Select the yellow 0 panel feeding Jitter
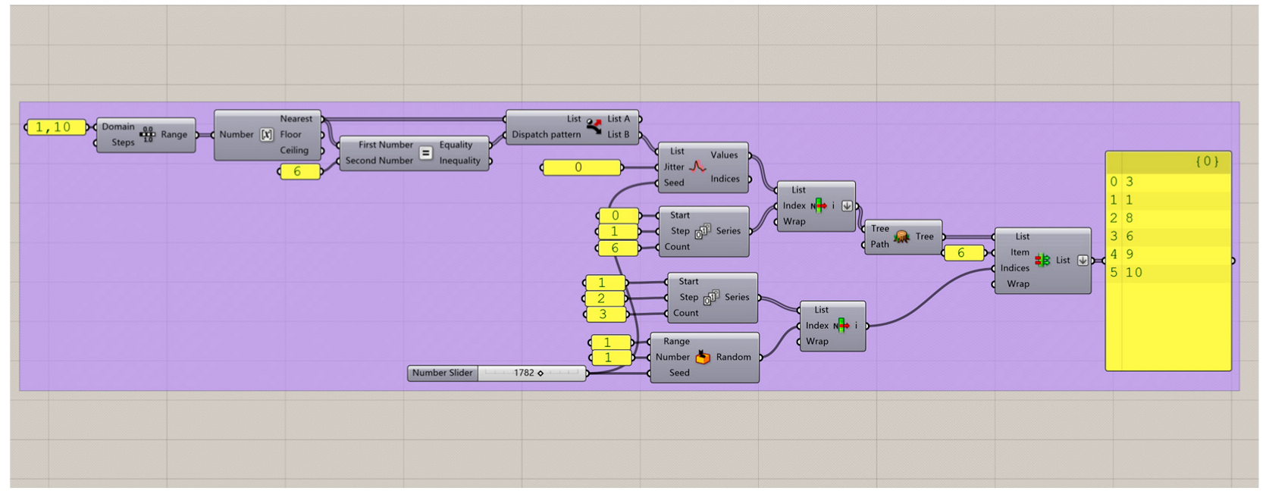The height and width of the screenshot is (497, 1266). (581, 167)
